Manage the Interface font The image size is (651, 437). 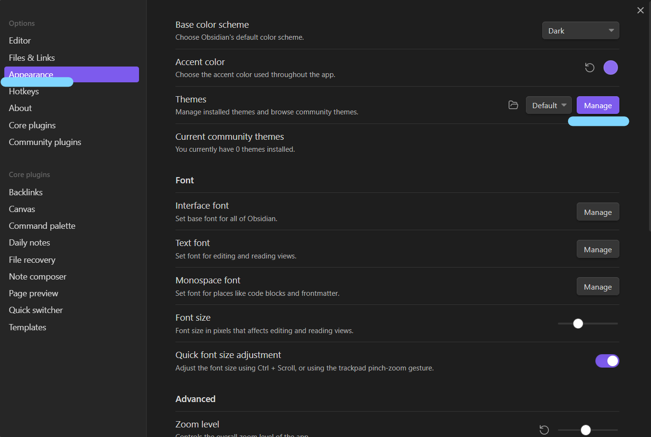597,212
